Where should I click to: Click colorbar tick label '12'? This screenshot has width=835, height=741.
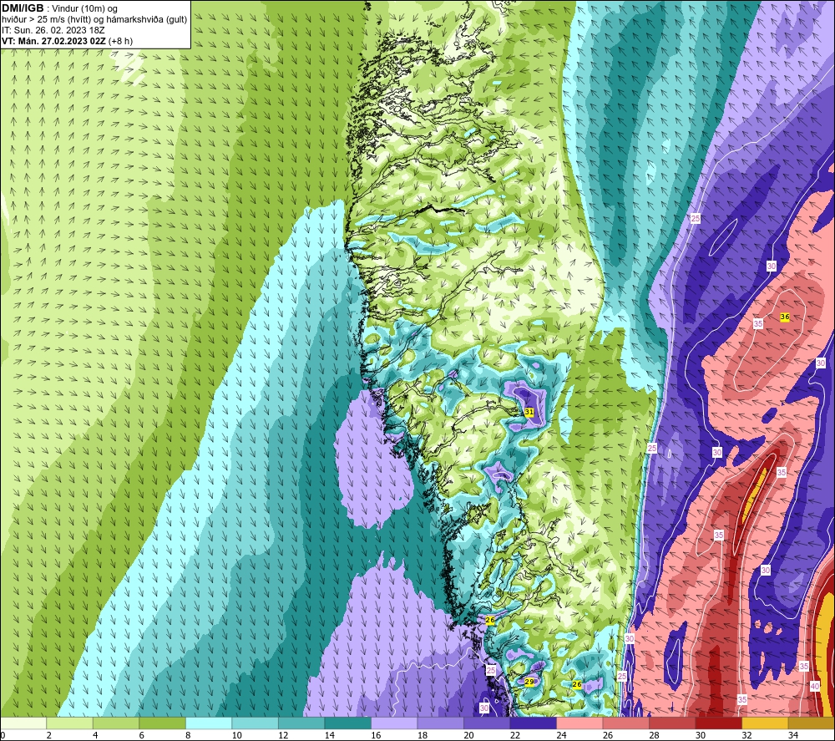[x=283, y=736]
